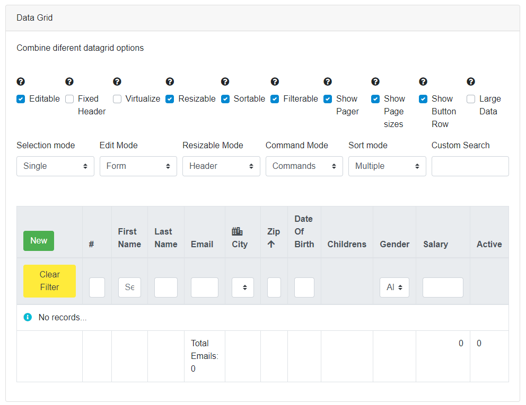Click the help icon above Virtualize
The image size is (526, 405).
(117, 82)
